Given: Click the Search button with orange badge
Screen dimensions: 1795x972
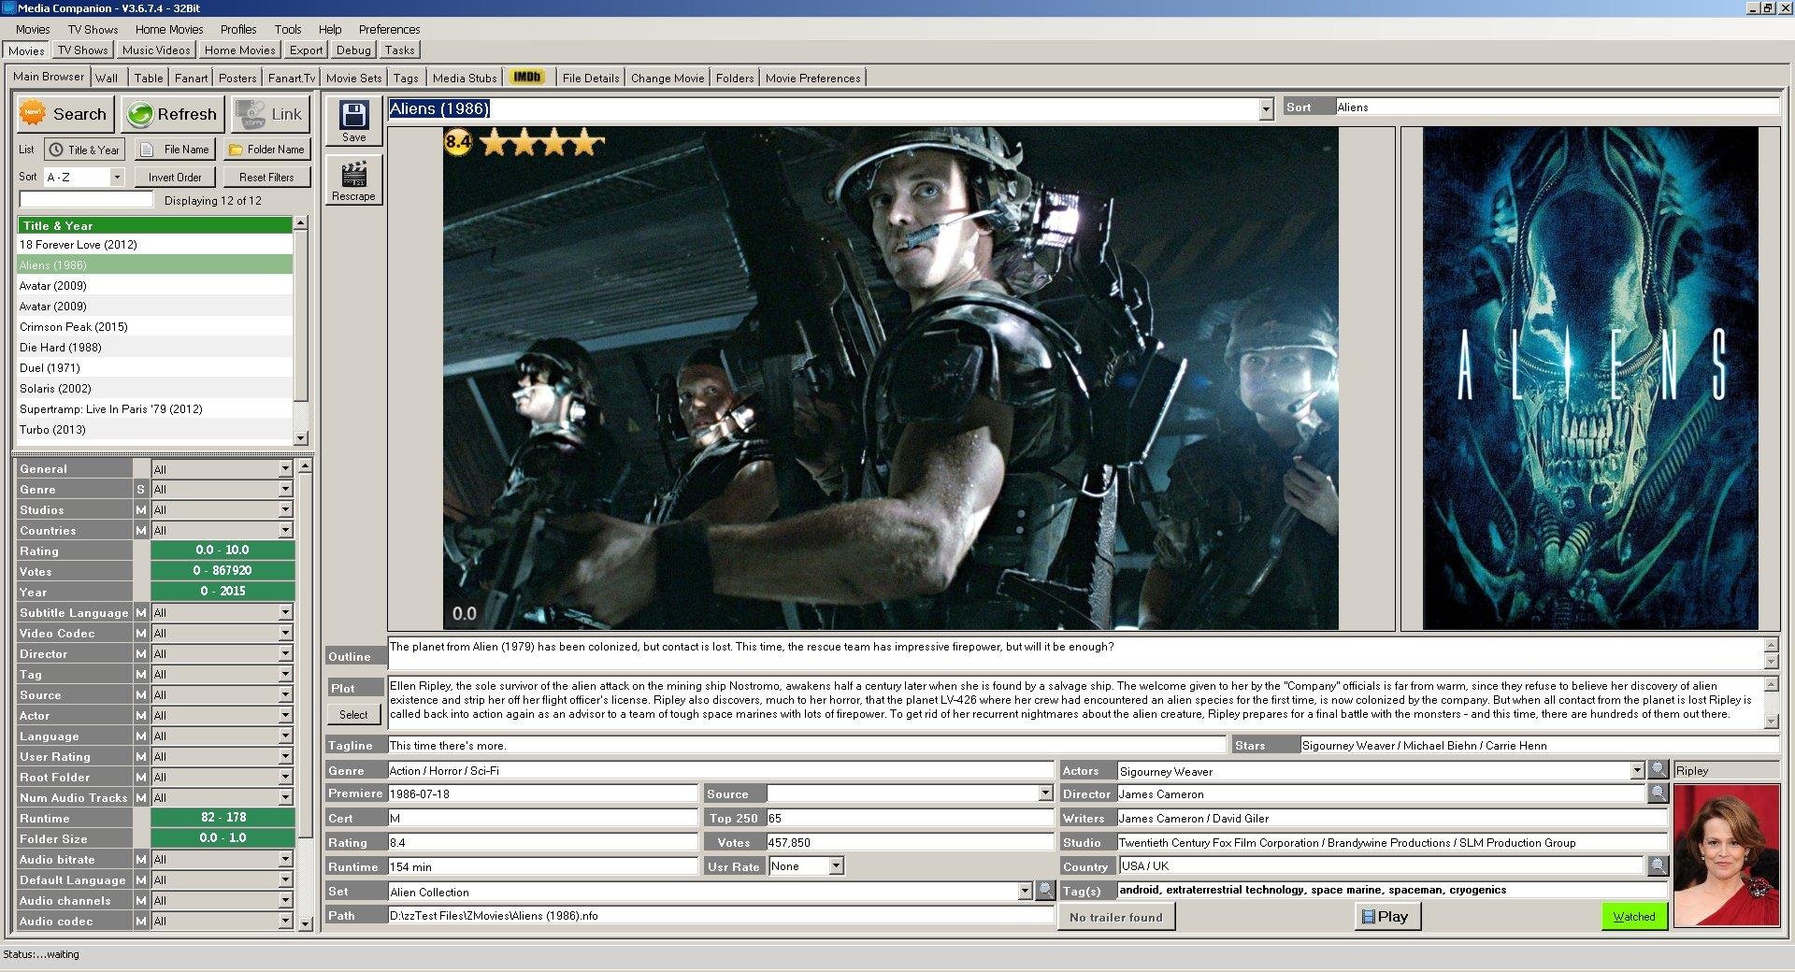Looking at the screenshot, I should 65,114.
